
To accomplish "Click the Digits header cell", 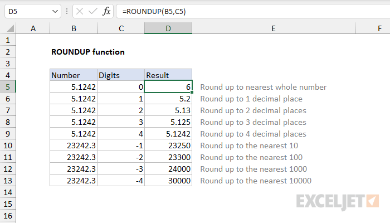I will pos(120,75).
